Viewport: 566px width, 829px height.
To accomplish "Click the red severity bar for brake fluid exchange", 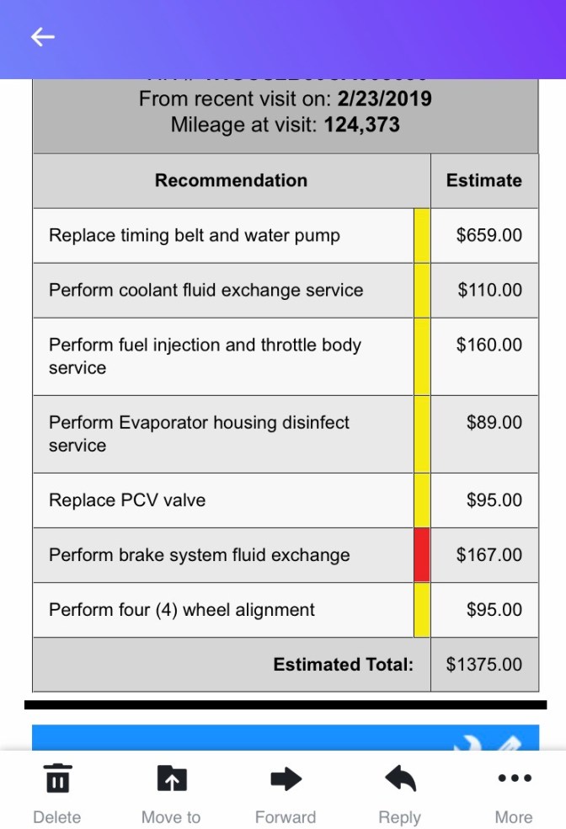I will click(422, 554).
